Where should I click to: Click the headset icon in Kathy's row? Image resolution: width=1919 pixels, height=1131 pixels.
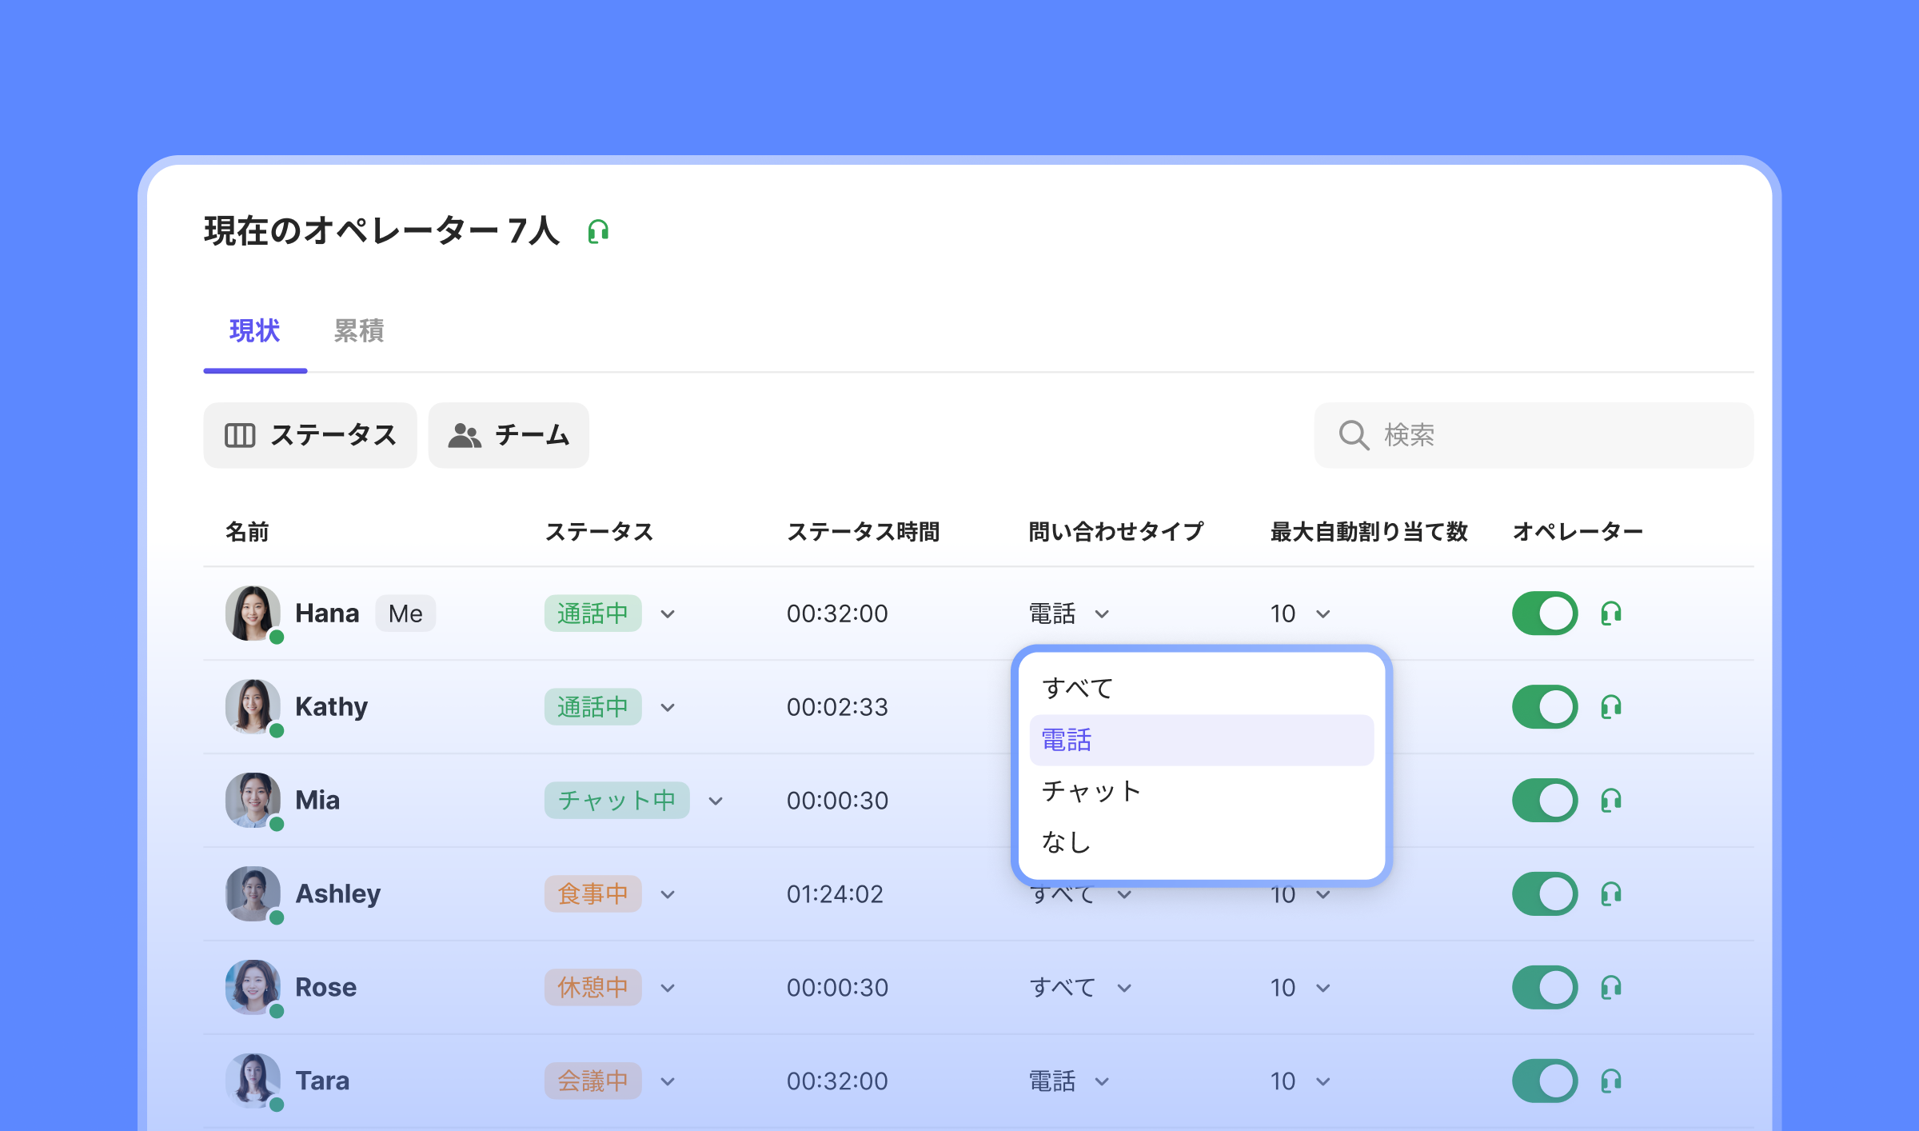click(1611, 707)
